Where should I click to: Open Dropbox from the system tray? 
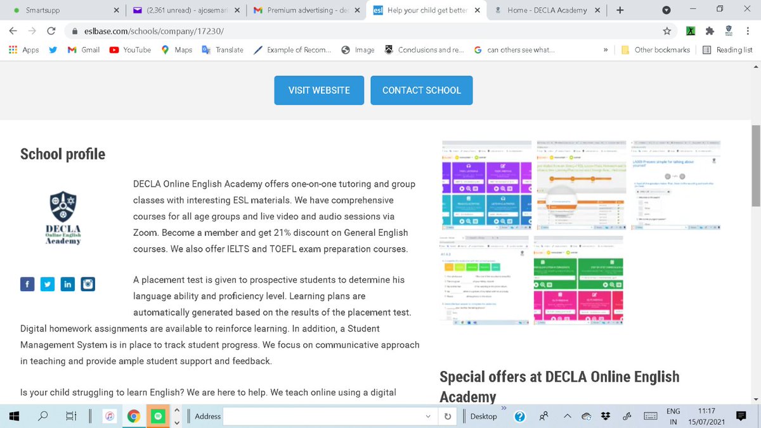606,416
